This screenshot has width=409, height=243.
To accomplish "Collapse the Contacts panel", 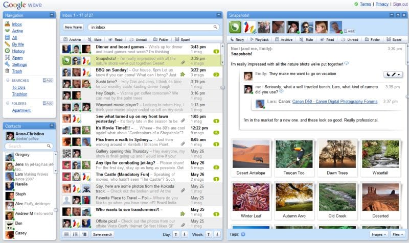I will (52, 126).
